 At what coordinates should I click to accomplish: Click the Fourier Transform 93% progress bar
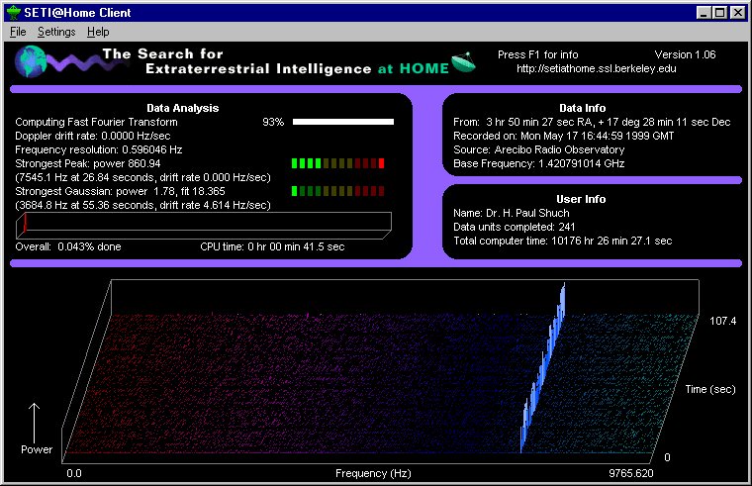coord(343,122)
